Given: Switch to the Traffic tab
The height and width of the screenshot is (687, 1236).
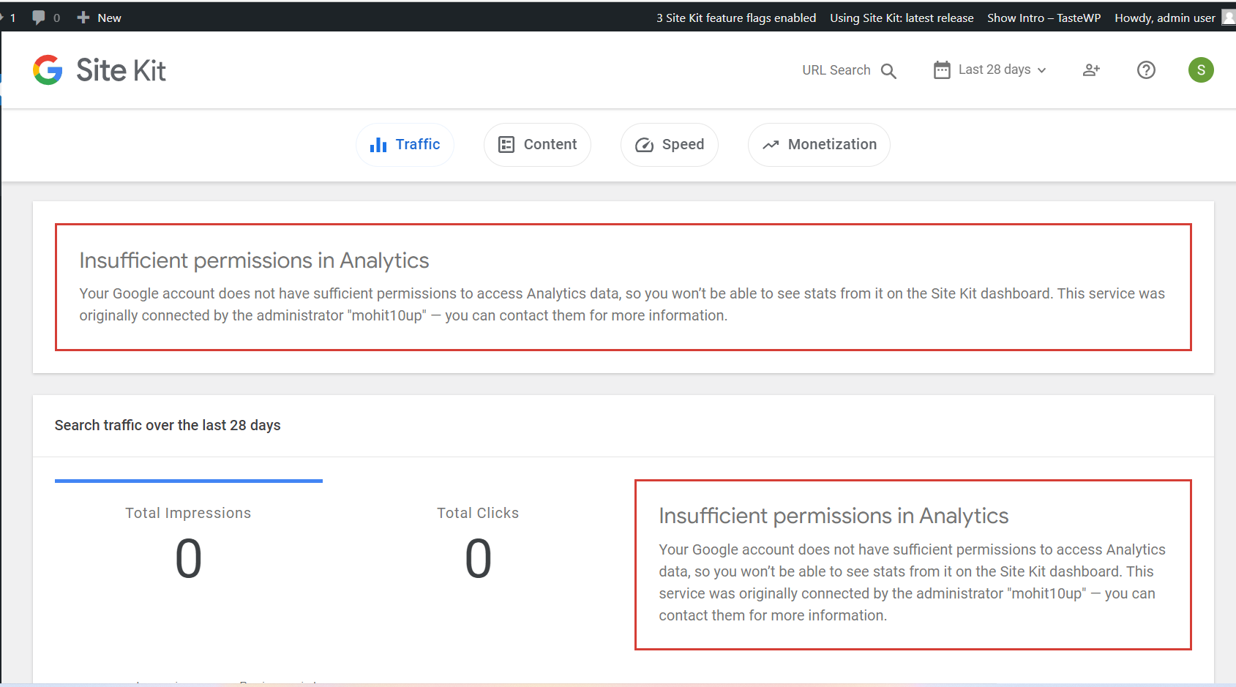Looking at the screenshot, I should pos(405,145).
